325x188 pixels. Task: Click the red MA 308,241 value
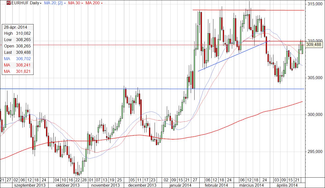coord(23,65)
